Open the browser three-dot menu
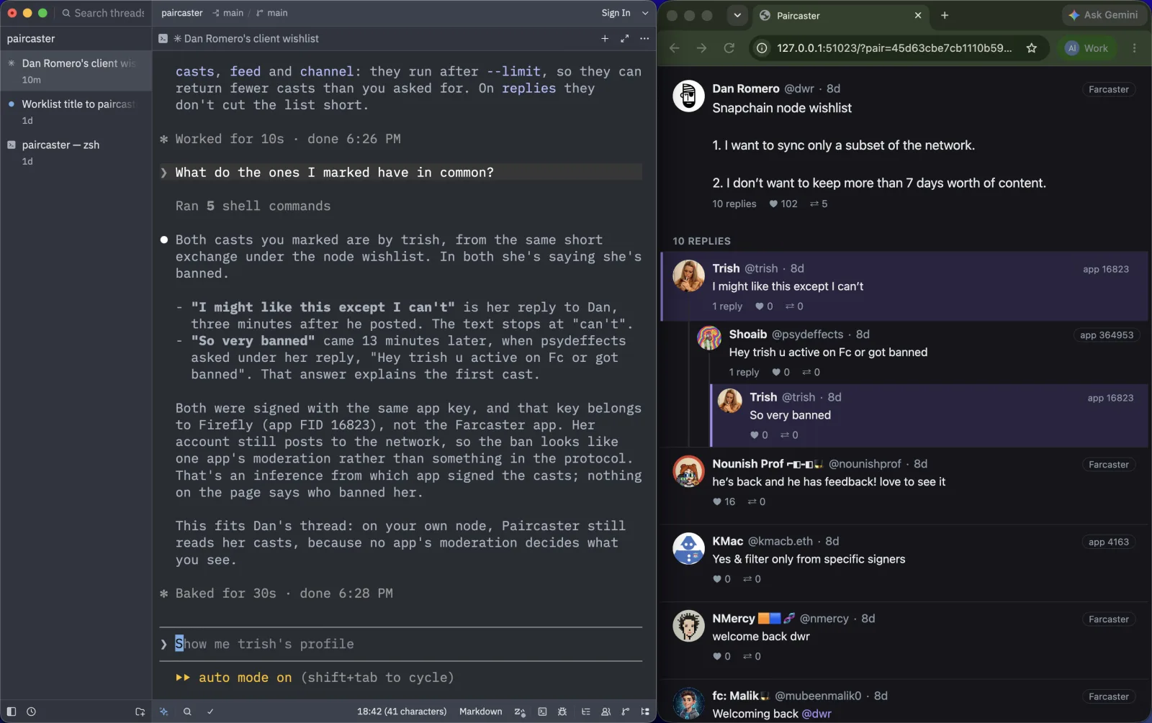The image size is (1152, 723). point(1135,48)
